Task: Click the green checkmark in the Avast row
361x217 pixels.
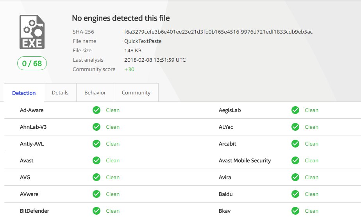Action: [x=97, y=160]
